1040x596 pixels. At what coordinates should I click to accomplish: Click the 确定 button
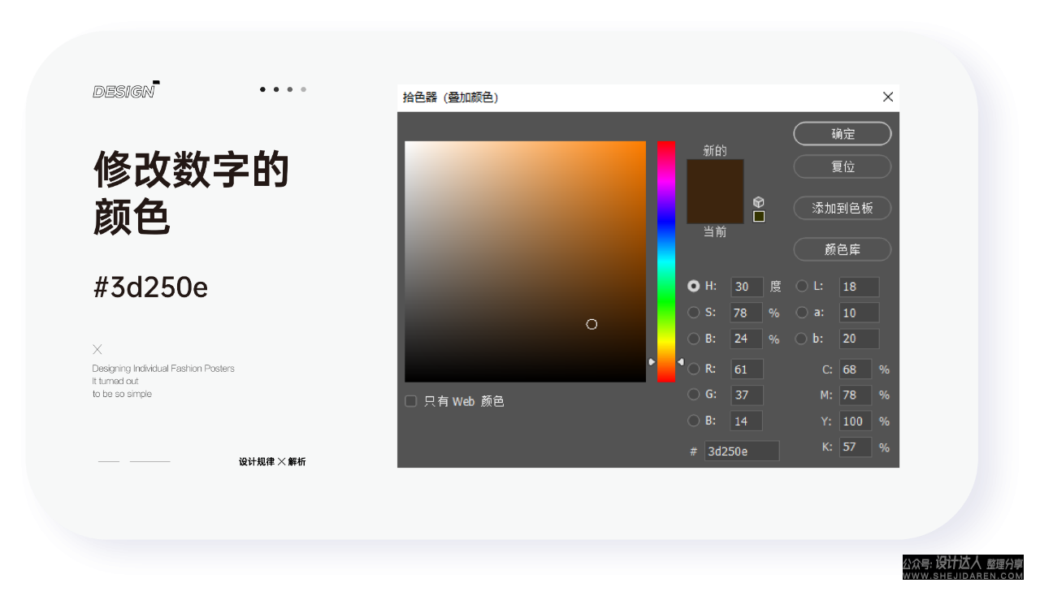842,134
